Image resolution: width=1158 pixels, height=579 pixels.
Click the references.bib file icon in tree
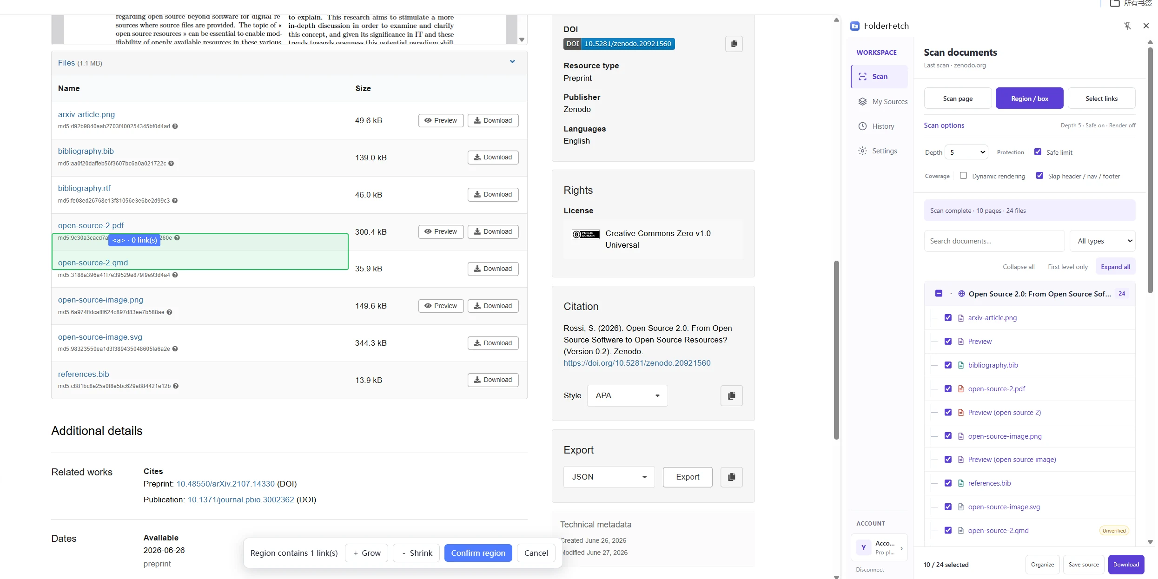click(x=961, y=483)
